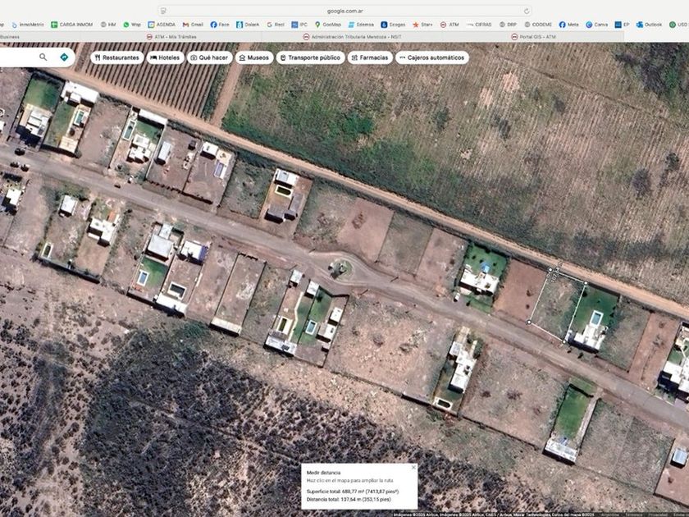
Task: Open the Wsp bookmark
Action: point(132,25)
